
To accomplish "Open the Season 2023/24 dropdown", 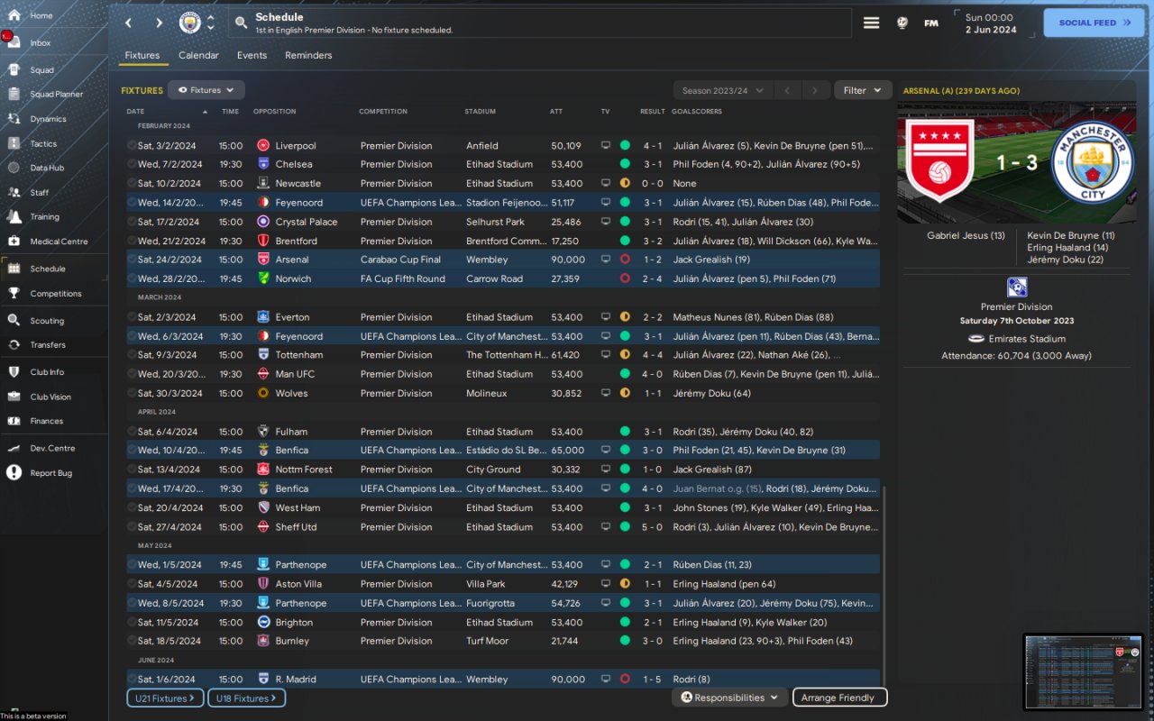I will [x=723, y=90].
